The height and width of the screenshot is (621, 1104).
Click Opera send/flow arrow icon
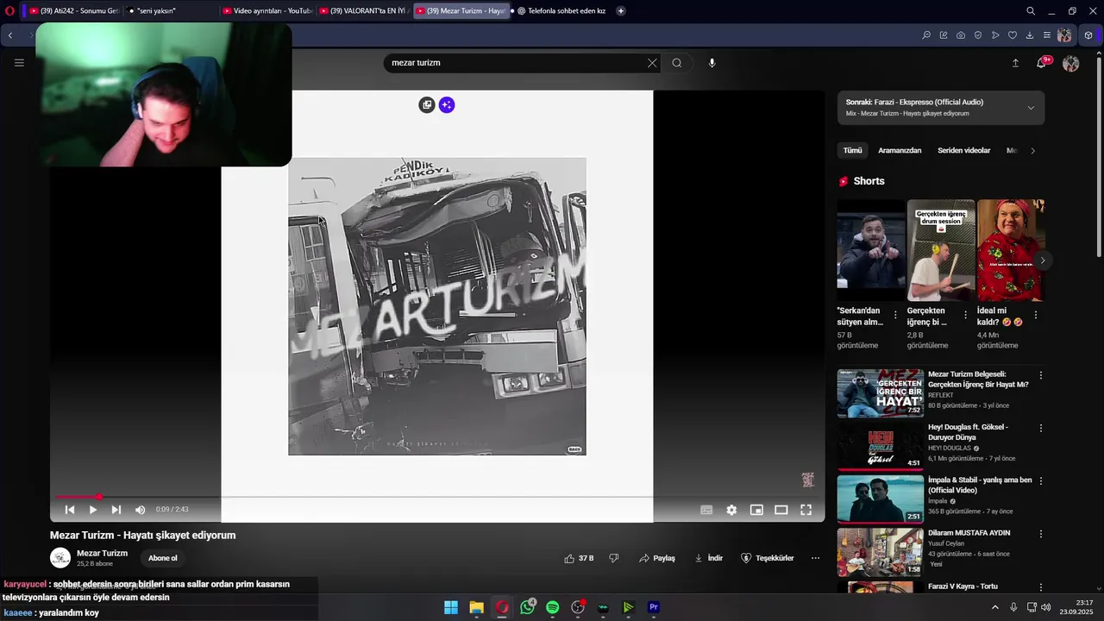[x=995, y=35]
